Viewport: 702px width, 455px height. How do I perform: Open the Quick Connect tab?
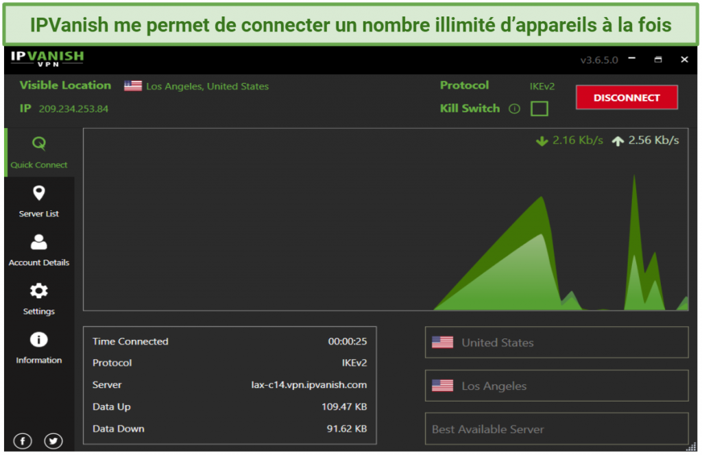click(x=39, y=152)
